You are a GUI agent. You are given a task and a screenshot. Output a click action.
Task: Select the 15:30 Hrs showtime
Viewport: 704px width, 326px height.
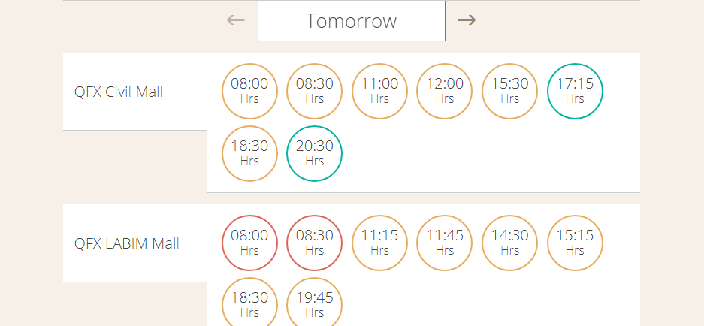pyautogui.click(x=509, y=91)
